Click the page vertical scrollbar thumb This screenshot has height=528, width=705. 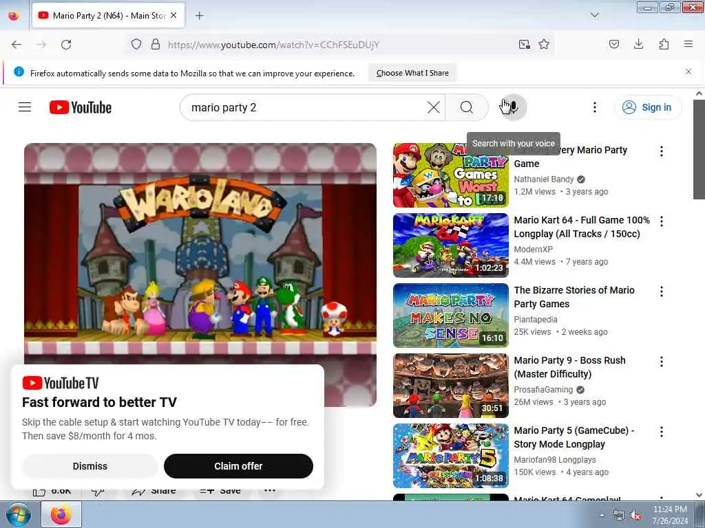[x=699, y=149]
